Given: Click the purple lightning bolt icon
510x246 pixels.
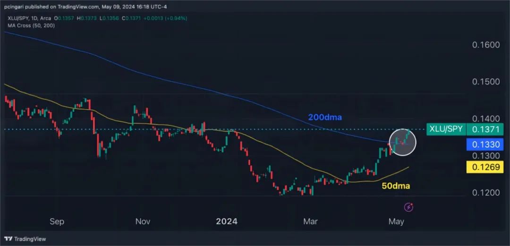Looking at the screenshot, I should (408, 207).
